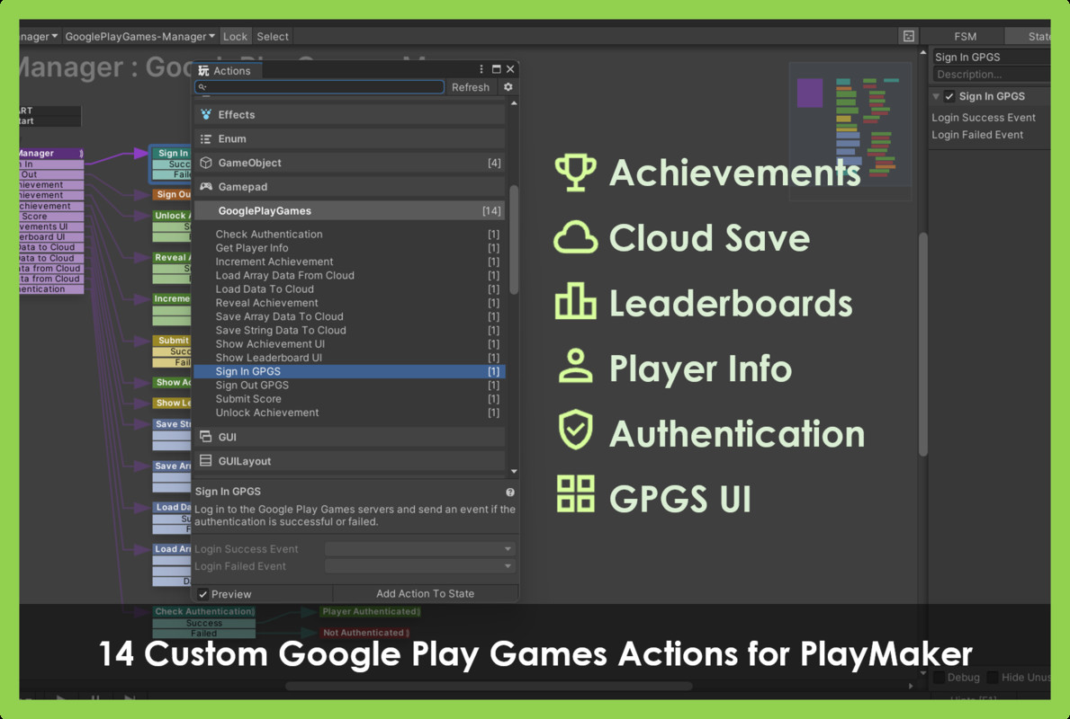This screenshot has width=1070, height=719.
Task: Click the Actions search field
Action: coord(319,87)
